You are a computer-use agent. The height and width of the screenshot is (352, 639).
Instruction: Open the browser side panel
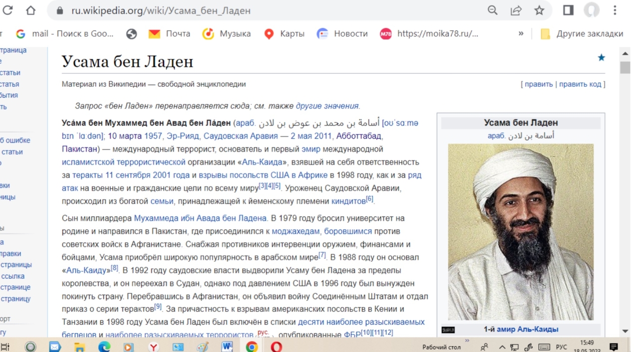coord(568,10)
